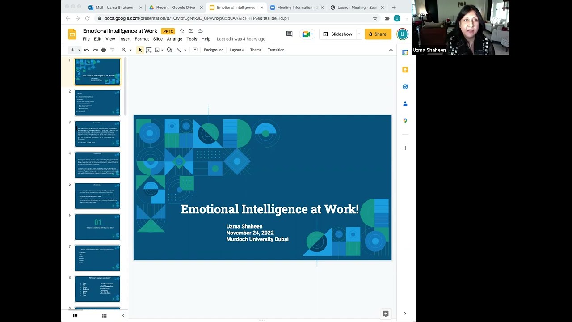The height and width of the screenshot is (322, 572).
Task: Open the Layout dropdown
Action: point(237,50)
